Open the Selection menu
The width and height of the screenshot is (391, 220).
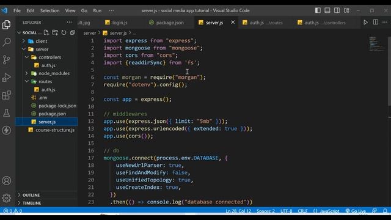50,10
